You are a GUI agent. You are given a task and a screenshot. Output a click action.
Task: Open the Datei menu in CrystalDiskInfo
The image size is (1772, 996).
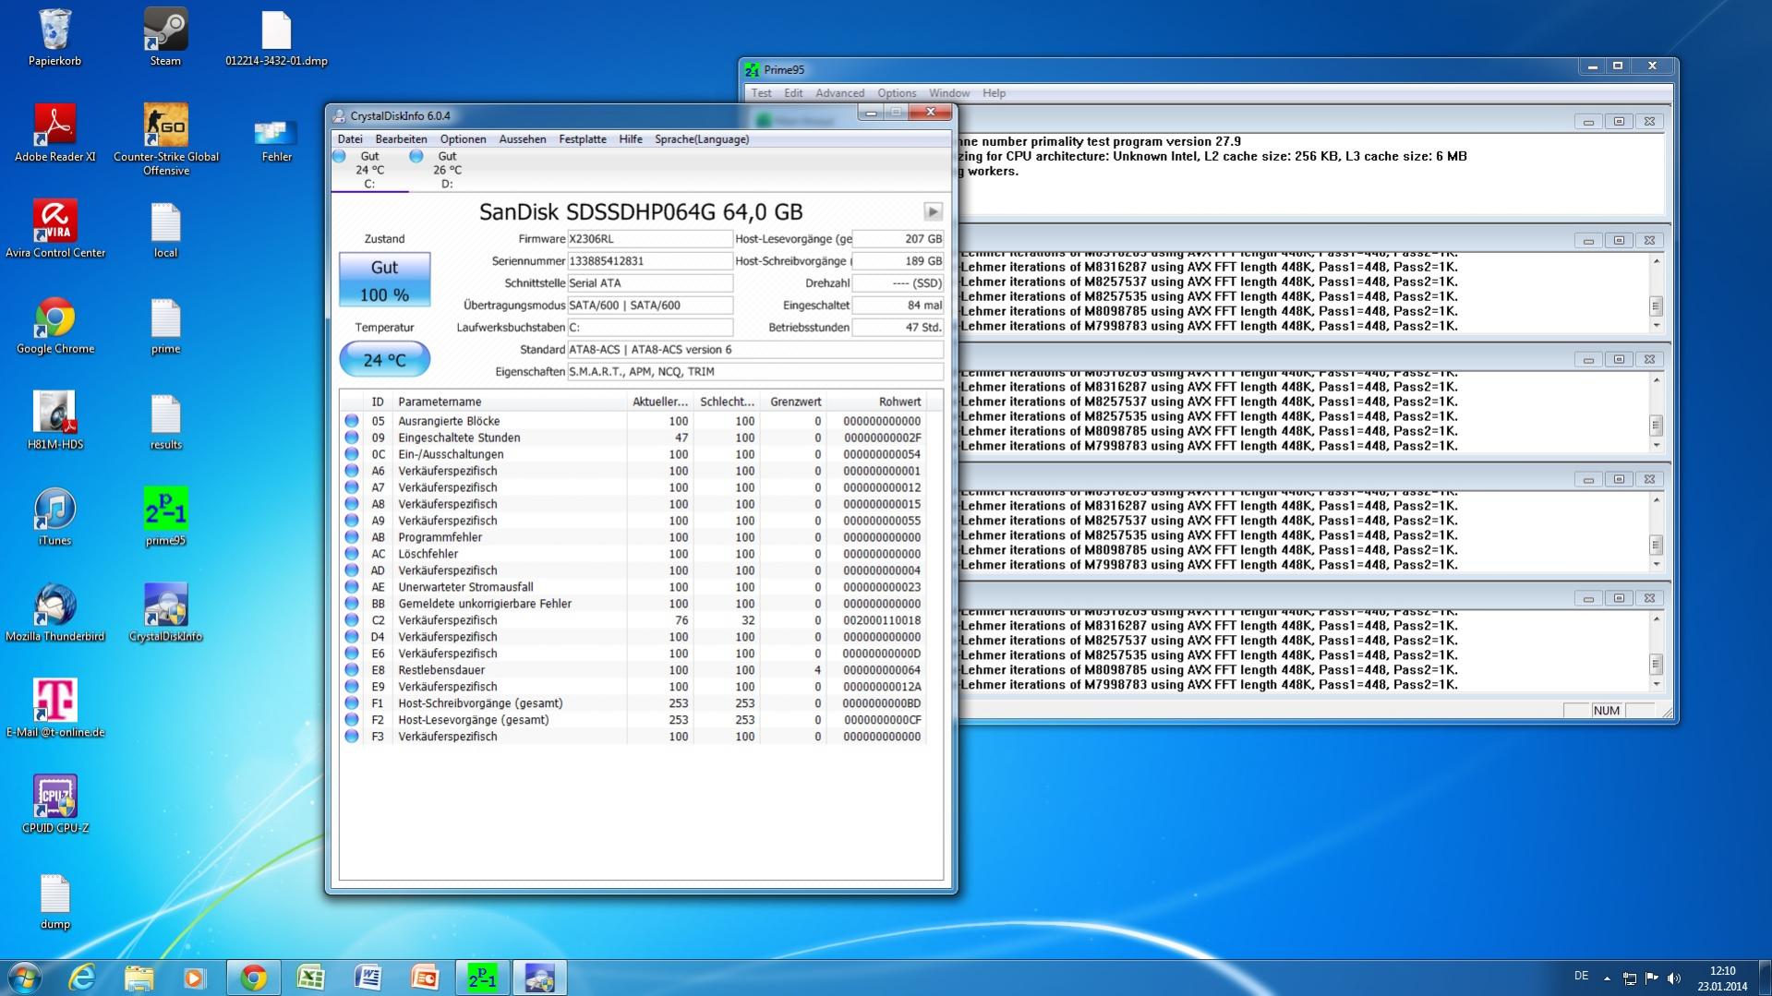pos(350,139)
